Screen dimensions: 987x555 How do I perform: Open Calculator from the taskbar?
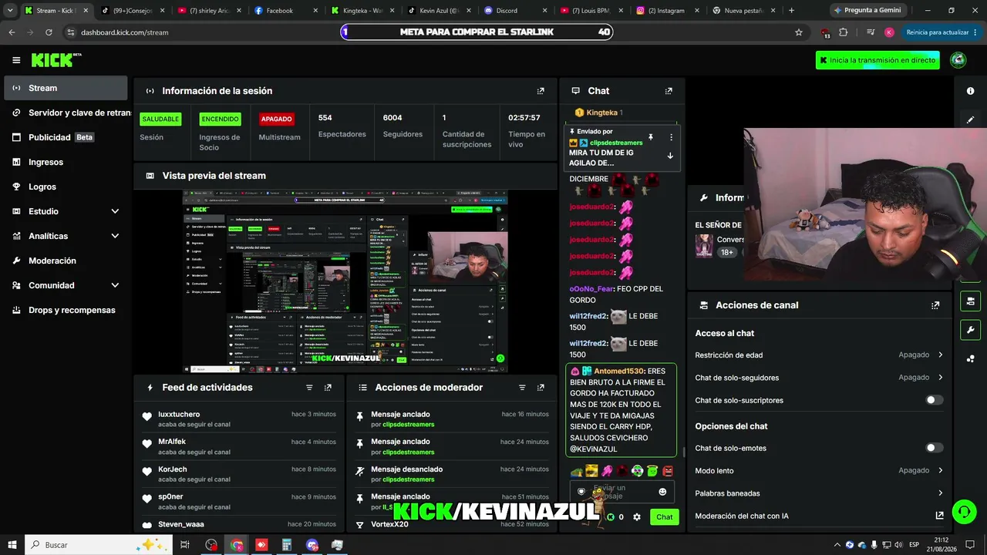click(x=286, y=545)
